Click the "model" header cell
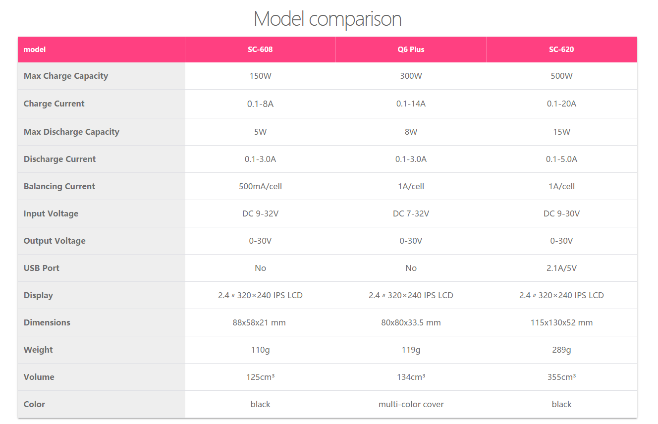 coord(35,50)
